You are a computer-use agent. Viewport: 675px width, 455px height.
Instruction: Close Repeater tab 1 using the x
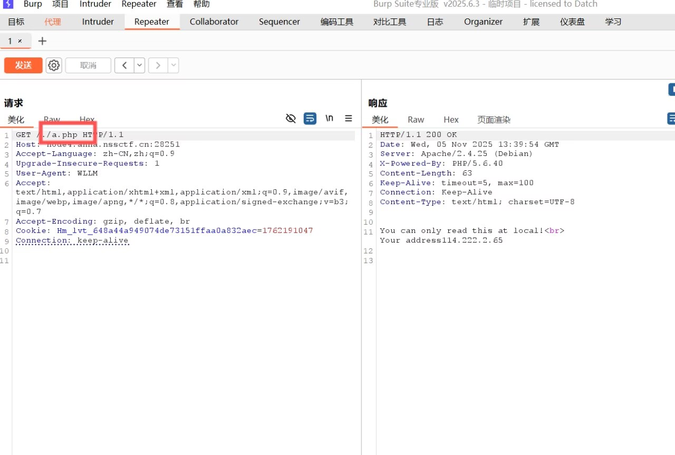tap(20, 41)
